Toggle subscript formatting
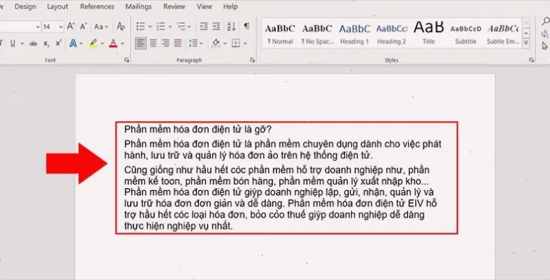This screenshot has height=280, width=550. (x=46, y=44)
